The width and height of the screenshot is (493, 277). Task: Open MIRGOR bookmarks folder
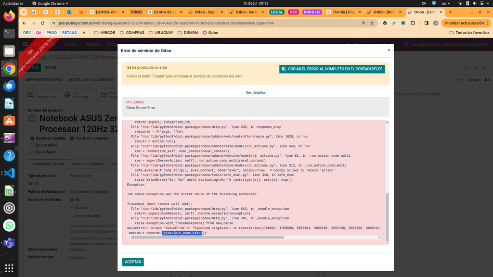(104, 32)
